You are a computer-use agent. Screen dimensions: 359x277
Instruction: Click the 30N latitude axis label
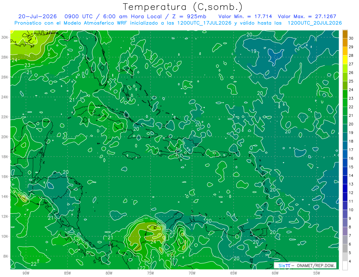4,37
